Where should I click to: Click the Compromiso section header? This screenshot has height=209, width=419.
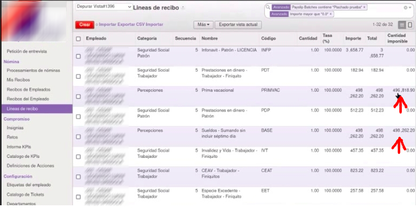click(x=17, y=119)
